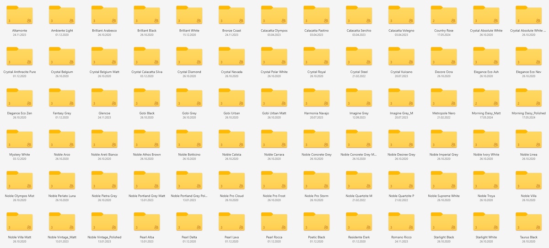
Task: Select the Gobi Urban Matt folder
Action: 274,97
